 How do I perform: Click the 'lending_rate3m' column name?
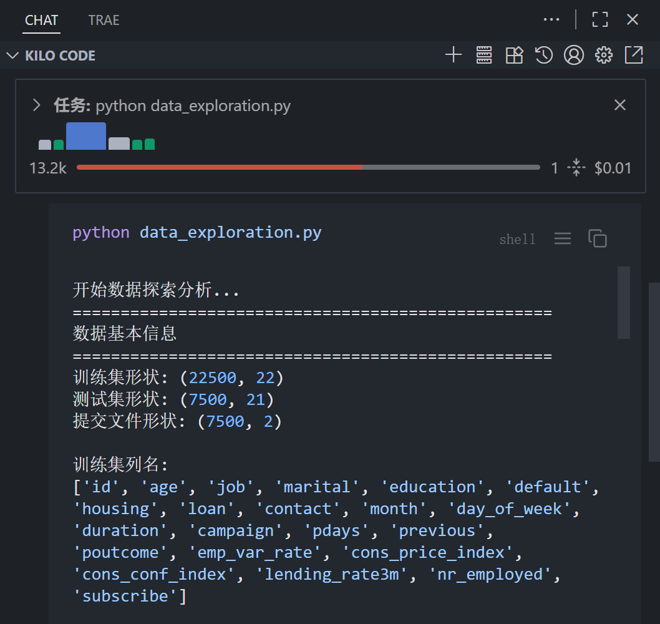(331, 574)
